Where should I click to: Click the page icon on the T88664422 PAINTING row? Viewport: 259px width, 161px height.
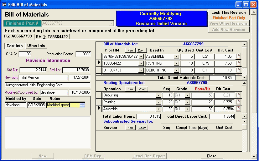pos(238,63)
